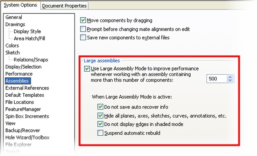Screen dimensions: 257x156
Task: Open the General options category
Action: click(13, 17)
